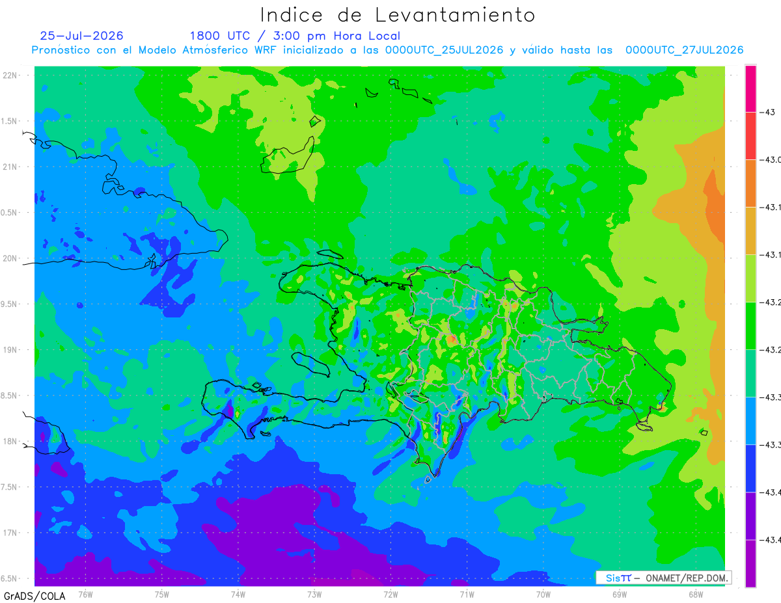
Task: Click the '19N' latitude label
Action: pyautogui.click(x=10, y=350)
